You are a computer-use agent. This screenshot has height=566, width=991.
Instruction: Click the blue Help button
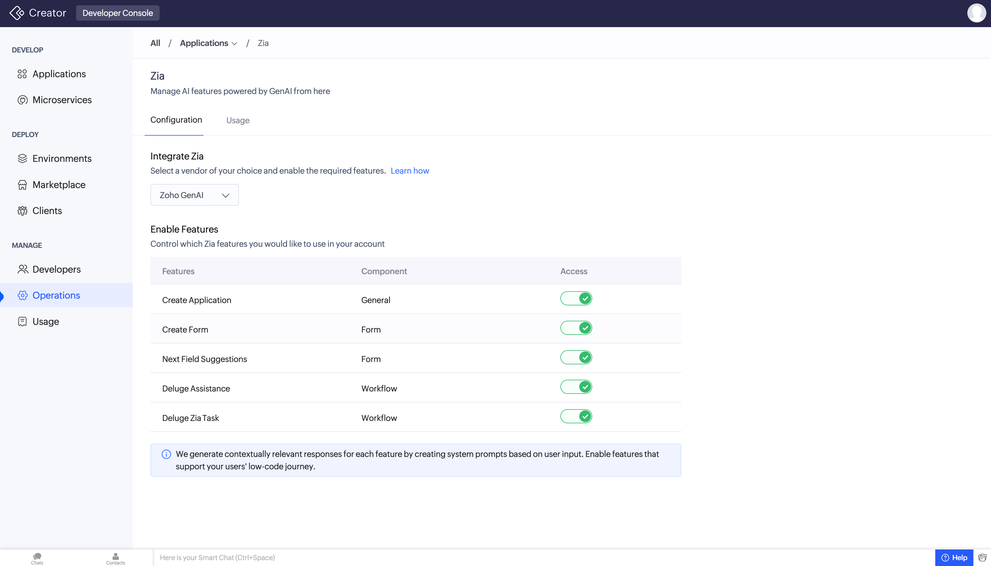coord(954,557)
